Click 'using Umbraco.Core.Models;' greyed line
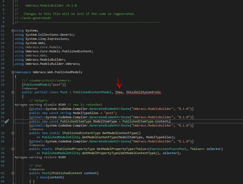Image resolution: width=243 pixels, height=184 pixels. pos(38,47)
